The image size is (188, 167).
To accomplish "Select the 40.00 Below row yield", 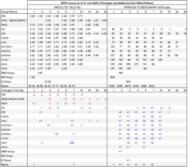I will pyautogui.click(x=48, y=86).
